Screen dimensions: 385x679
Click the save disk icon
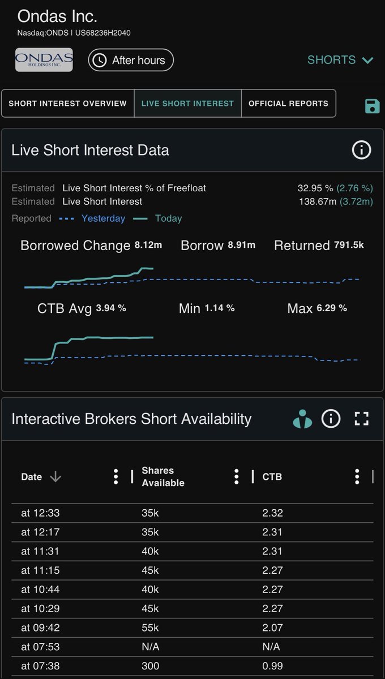click(372, 106)
